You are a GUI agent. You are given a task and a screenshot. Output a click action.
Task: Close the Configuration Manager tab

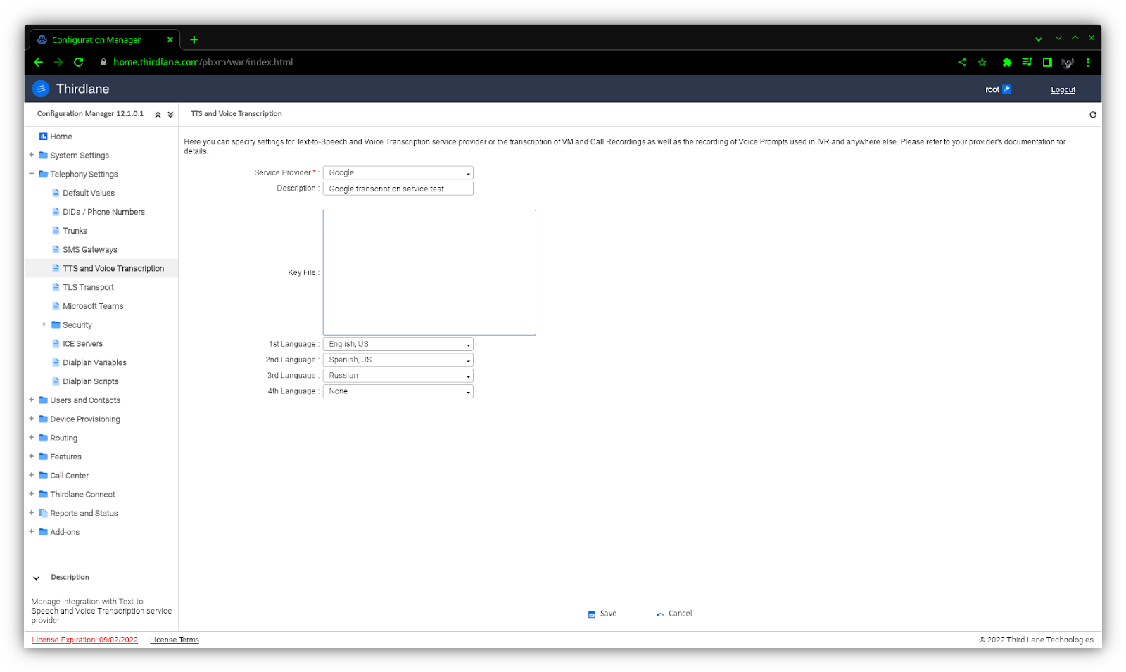[x=170, y=39]
